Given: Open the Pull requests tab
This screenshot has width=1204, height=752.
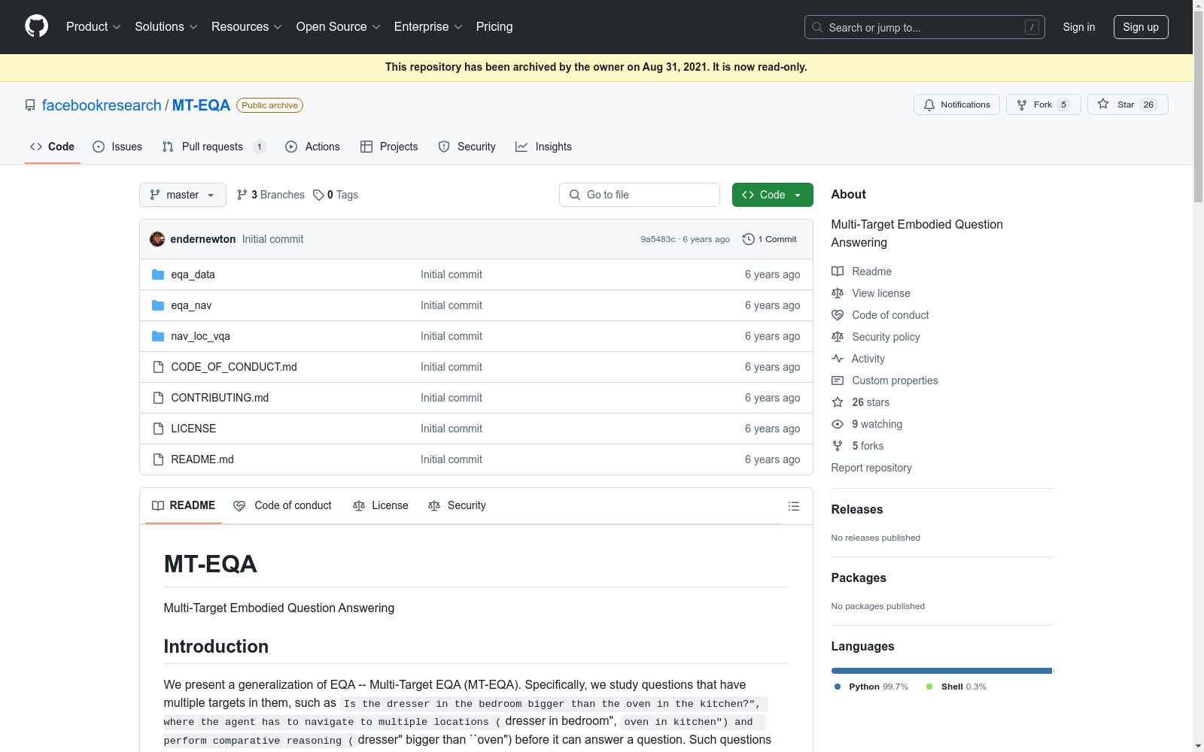Looking at the screenshot, I should pyautogui.click(x=214, y=147).
